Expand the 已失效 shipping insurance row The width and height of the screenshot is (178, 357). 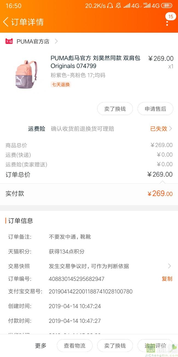pyautogui.click(x=161, y=129)
